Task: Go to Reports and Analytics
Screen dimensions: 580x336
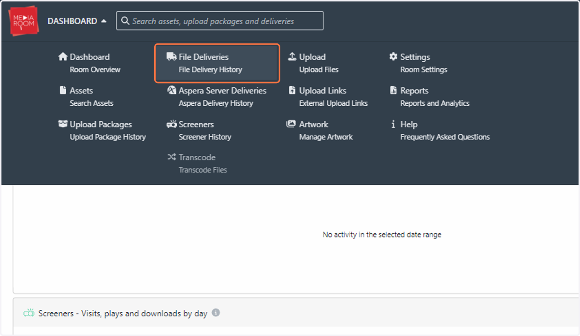Action: click(435, 103)
